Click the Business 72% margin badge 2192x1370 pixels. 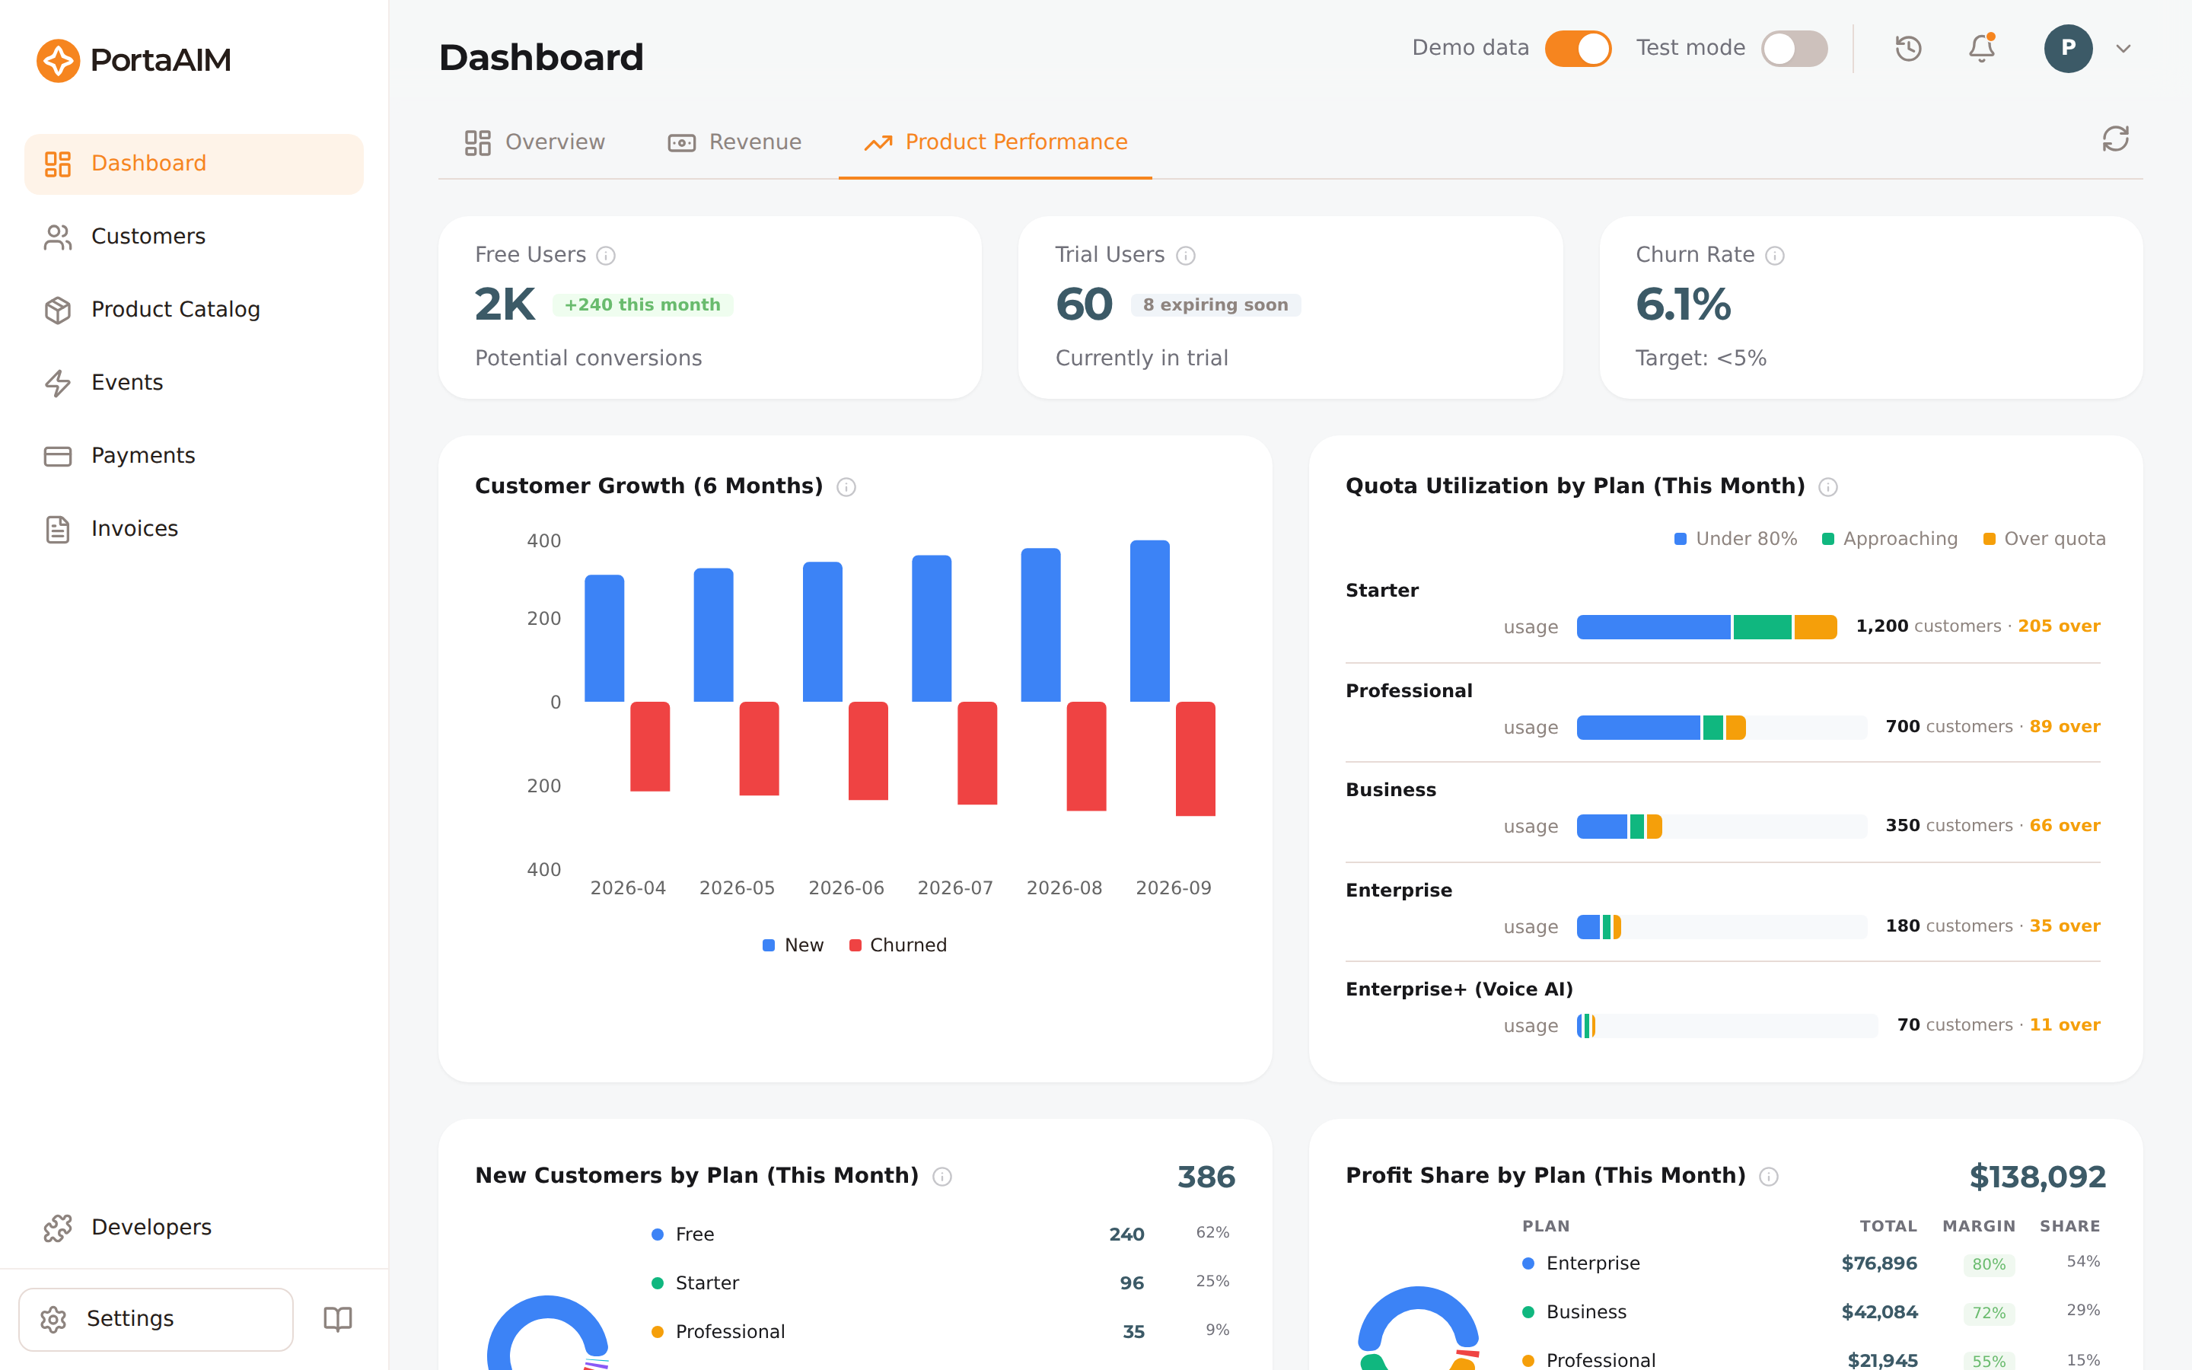point(1989,1313)
